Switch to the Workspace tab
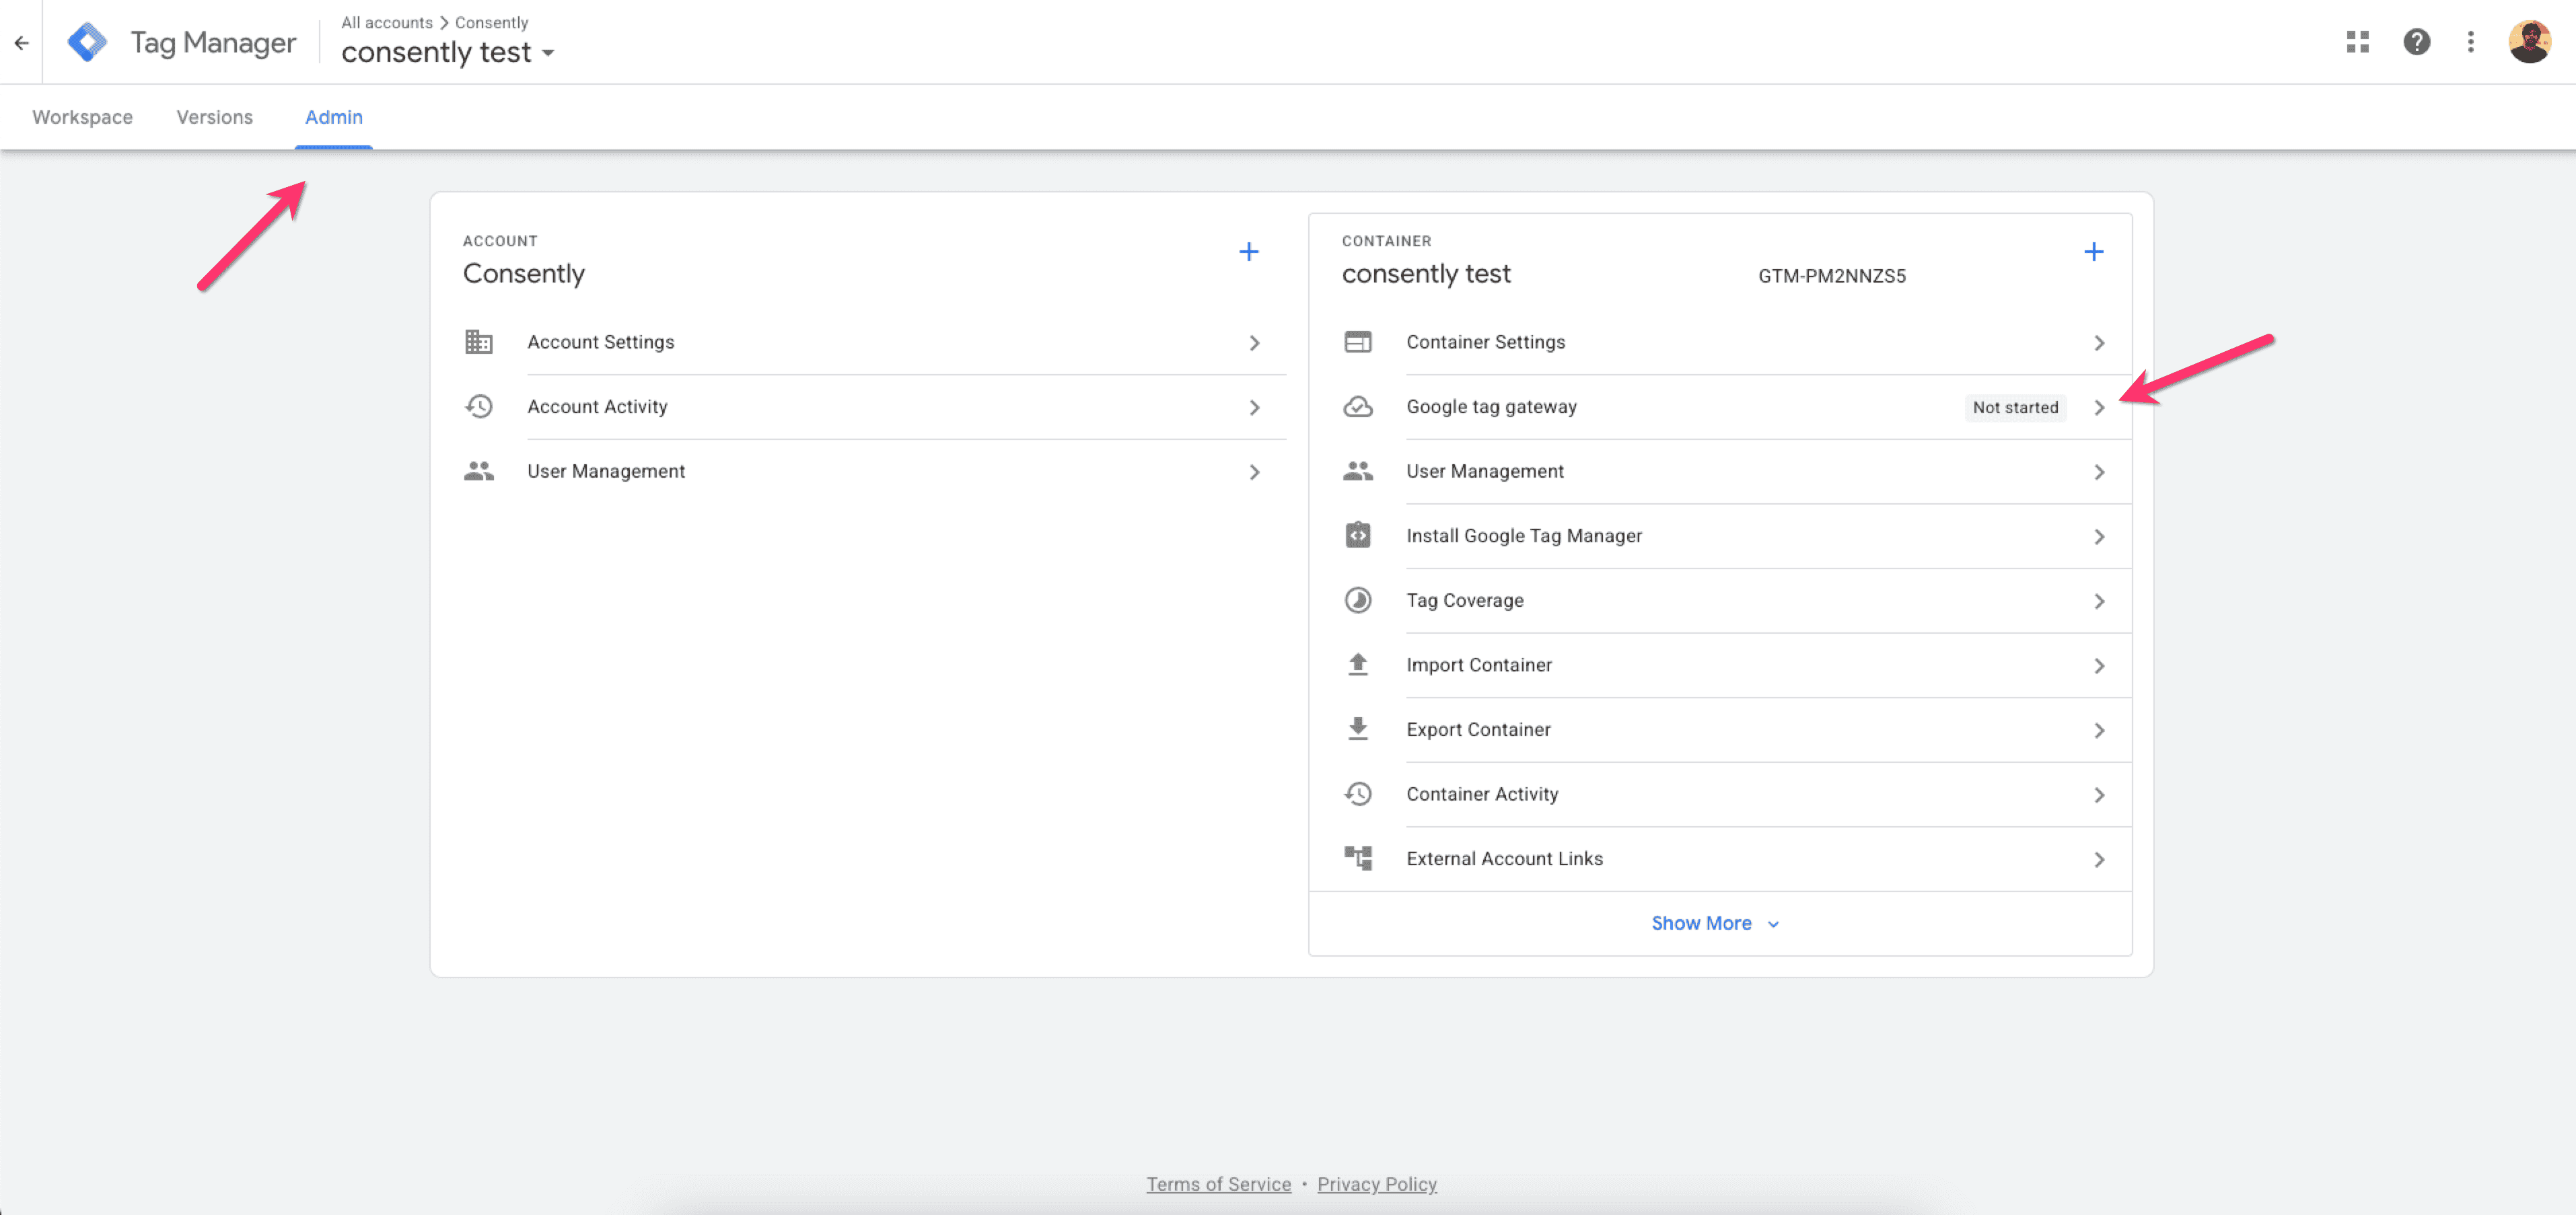2576x1215 pixels. pos(82,117)
